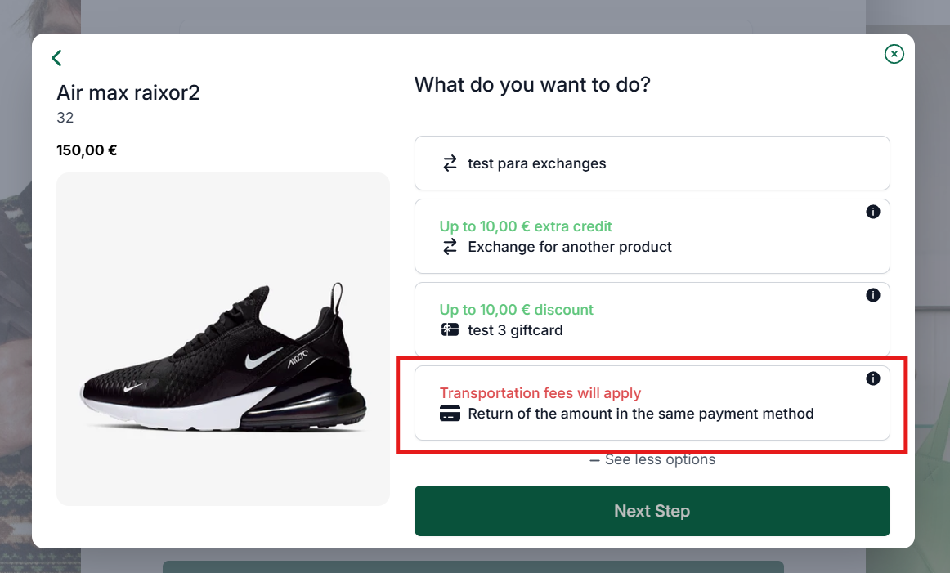This screenshot has width=950, height=573.
Task: Open info icon for transportation fees option
Action: click(x=872, y=378)
